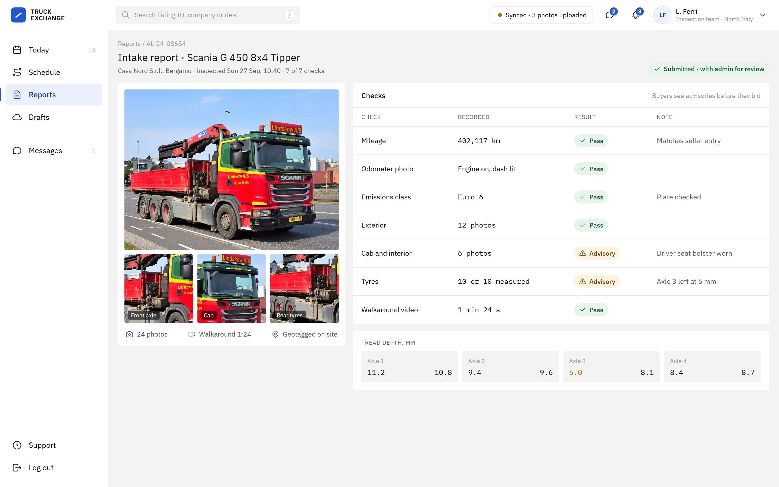
Task: Click the search magnifier icon
Action: (x=126, y=15)
